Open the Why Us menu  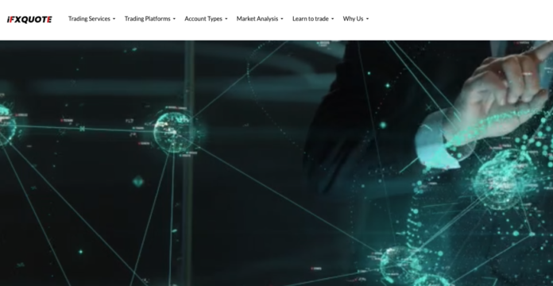[x=355, y=19]
